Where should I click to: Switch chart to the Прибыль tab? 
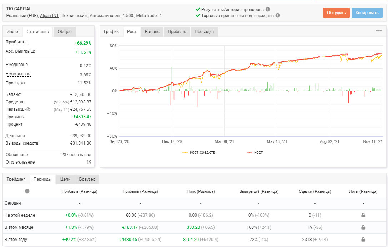pyautogui.click(x=177, y=32)
